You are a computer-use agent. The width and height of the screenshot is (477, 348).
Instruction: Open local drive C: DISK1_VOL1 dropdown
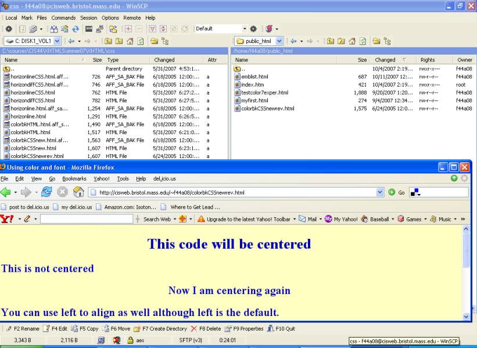coord(57,41)
